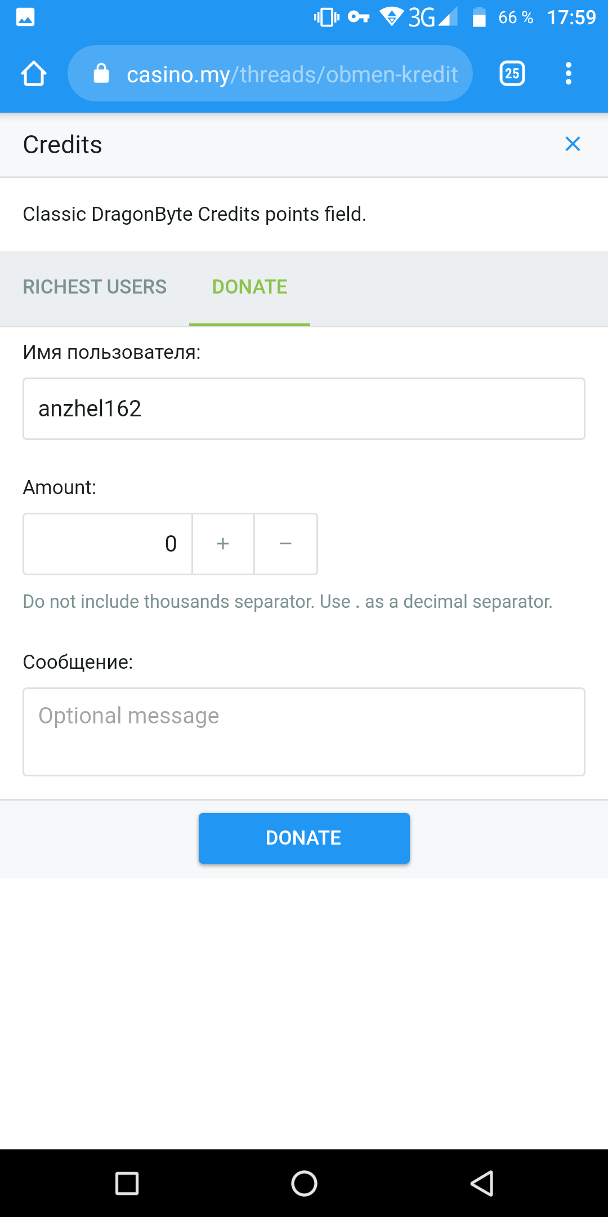
Task: Tap the browser home icon
Action: [34, 74]
